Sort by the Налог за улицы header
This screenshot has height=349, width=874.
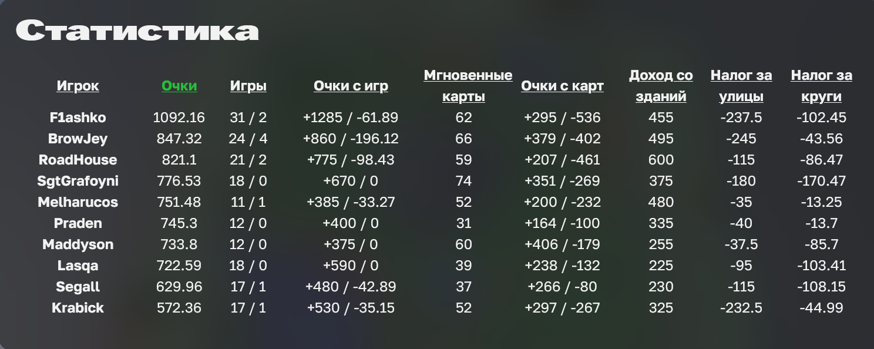click(x=741, y=86)
